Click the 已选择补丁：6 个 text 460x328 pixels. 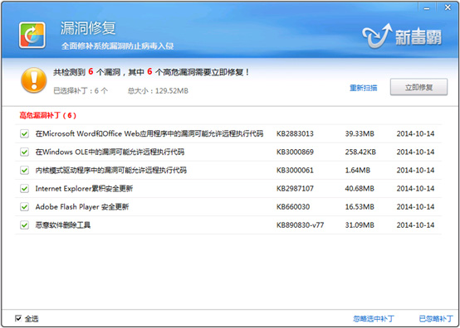[81, 91]
